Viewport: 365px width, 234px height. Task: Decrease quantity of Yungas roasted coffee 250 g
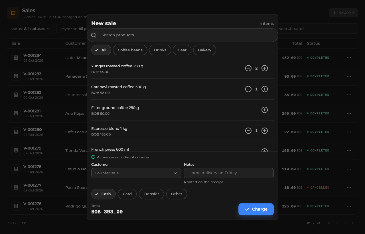coord(248,68)
